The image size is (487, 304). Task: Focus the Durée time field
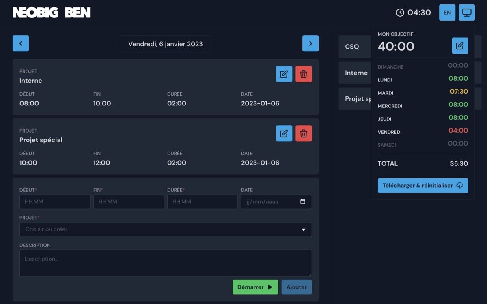203,202
